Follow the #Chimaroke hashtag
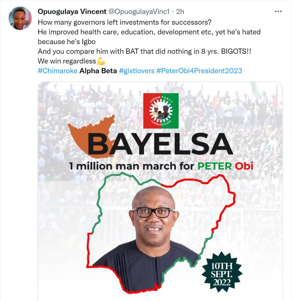297x301 pixels. point(58,71)
